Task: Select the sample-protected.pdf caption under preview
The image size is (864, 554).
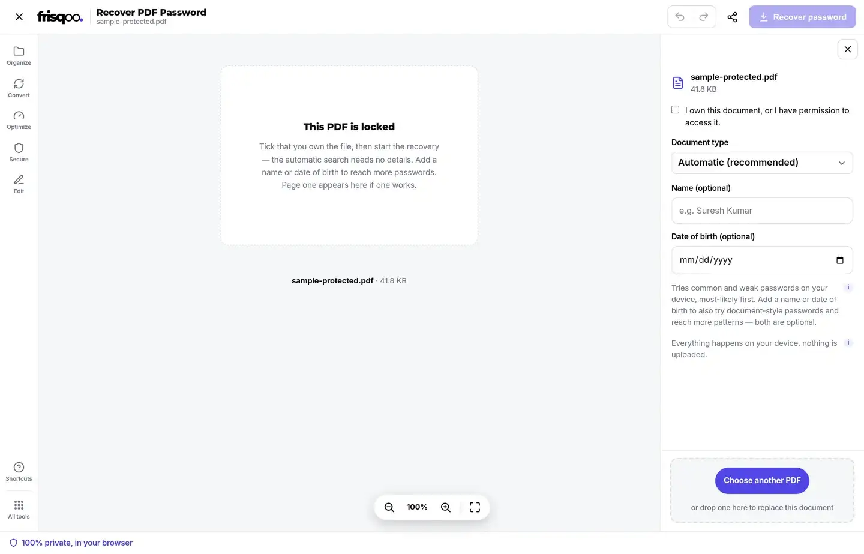Action: [332, 280]
